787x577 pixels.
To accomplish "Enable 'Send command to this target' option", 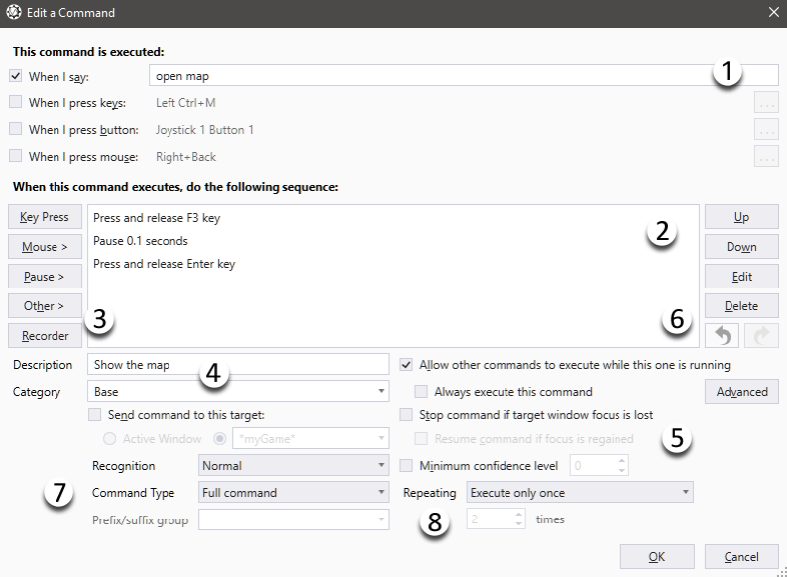I will pyautogui.click(x=95, y=415).
